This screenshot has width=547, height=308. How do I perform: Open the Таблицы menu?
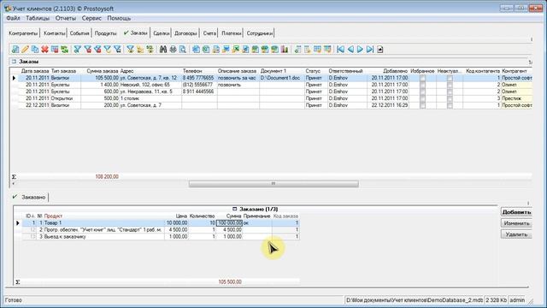tap(38, 18)
